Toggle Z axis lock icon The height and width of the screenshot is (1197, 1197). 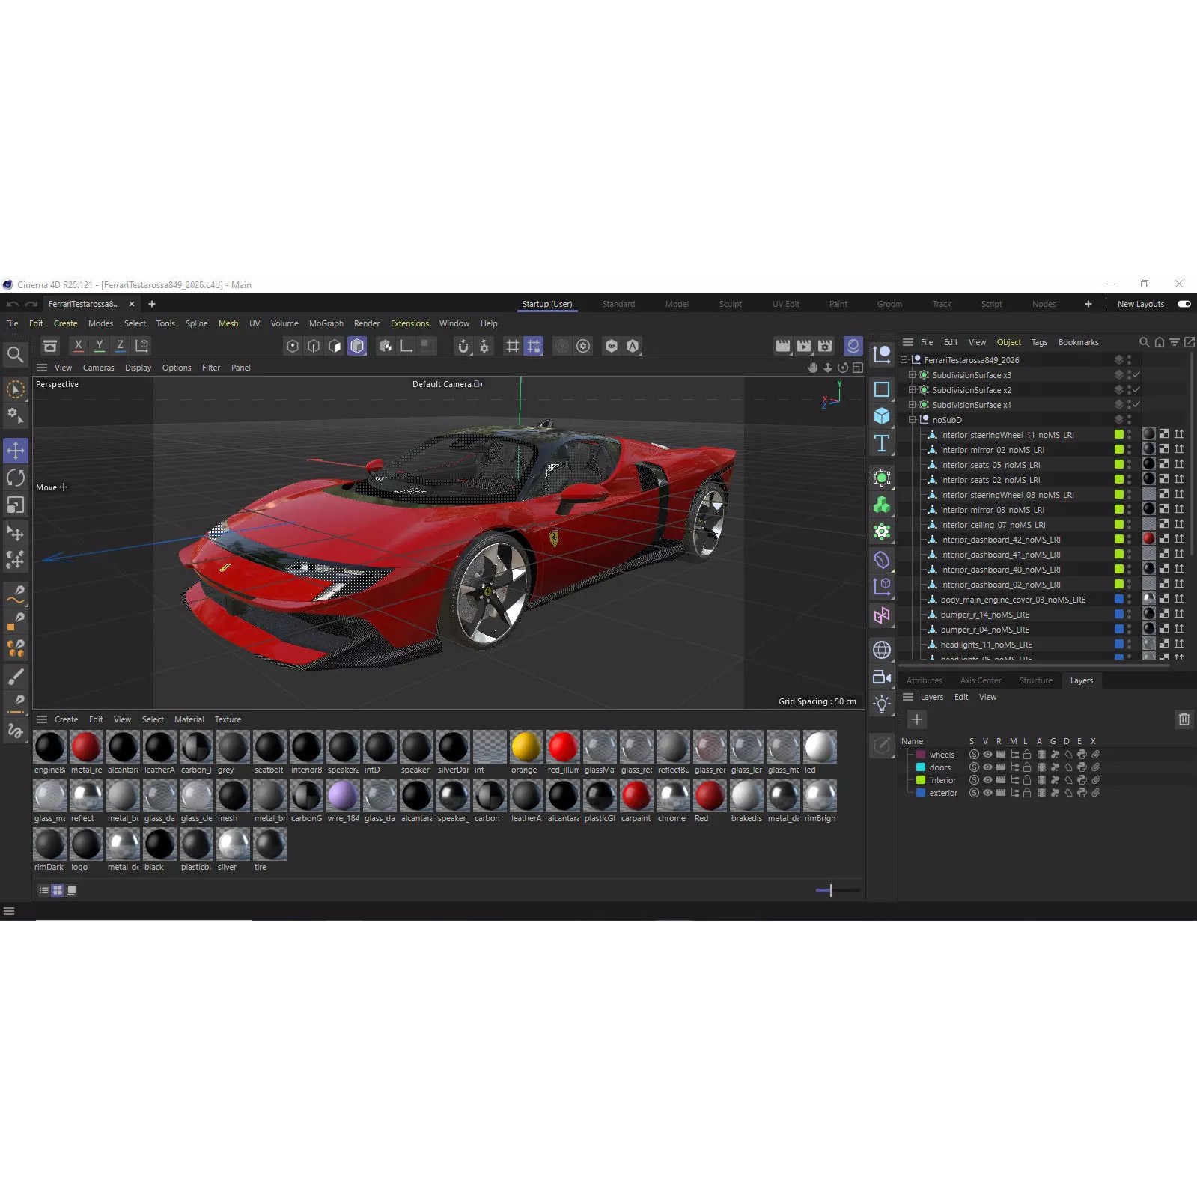120,345
